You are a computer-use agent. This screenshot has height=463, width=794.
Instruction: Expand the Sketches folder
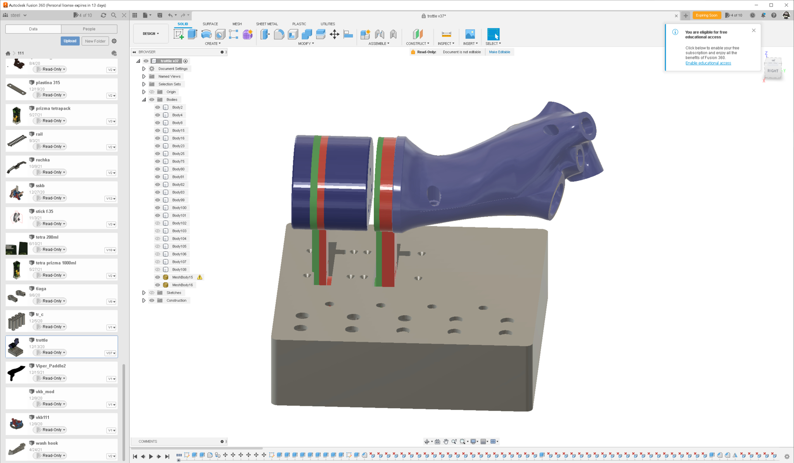click(x=144, y=293)
